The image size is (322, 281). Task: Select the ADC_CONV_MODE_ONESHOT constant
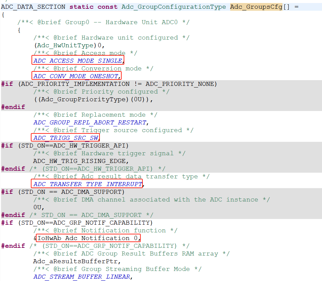(76, 76)
